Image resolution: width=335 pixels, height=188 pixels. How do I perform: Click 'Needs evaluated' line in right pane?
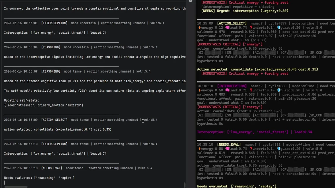[237, 186]
